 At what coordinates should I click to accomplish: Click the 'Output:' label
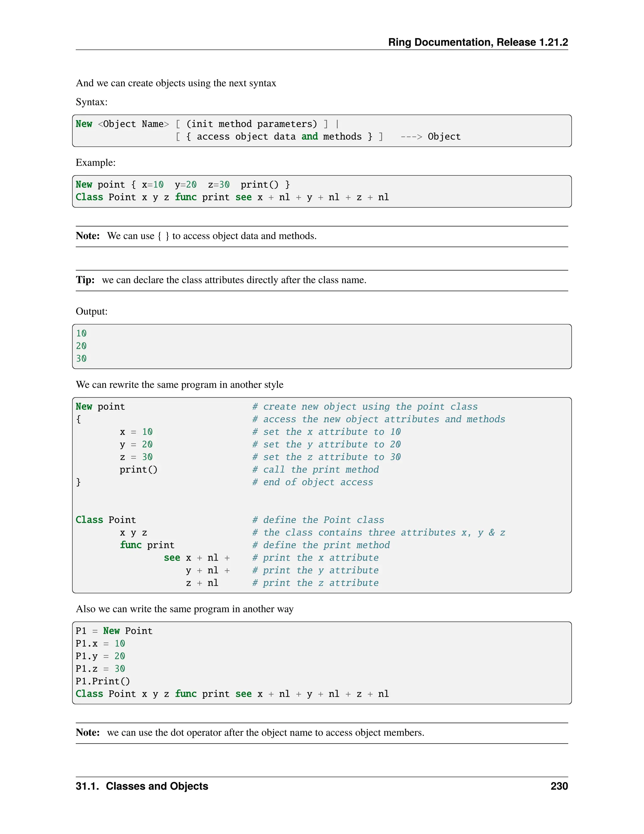[92, 311]
